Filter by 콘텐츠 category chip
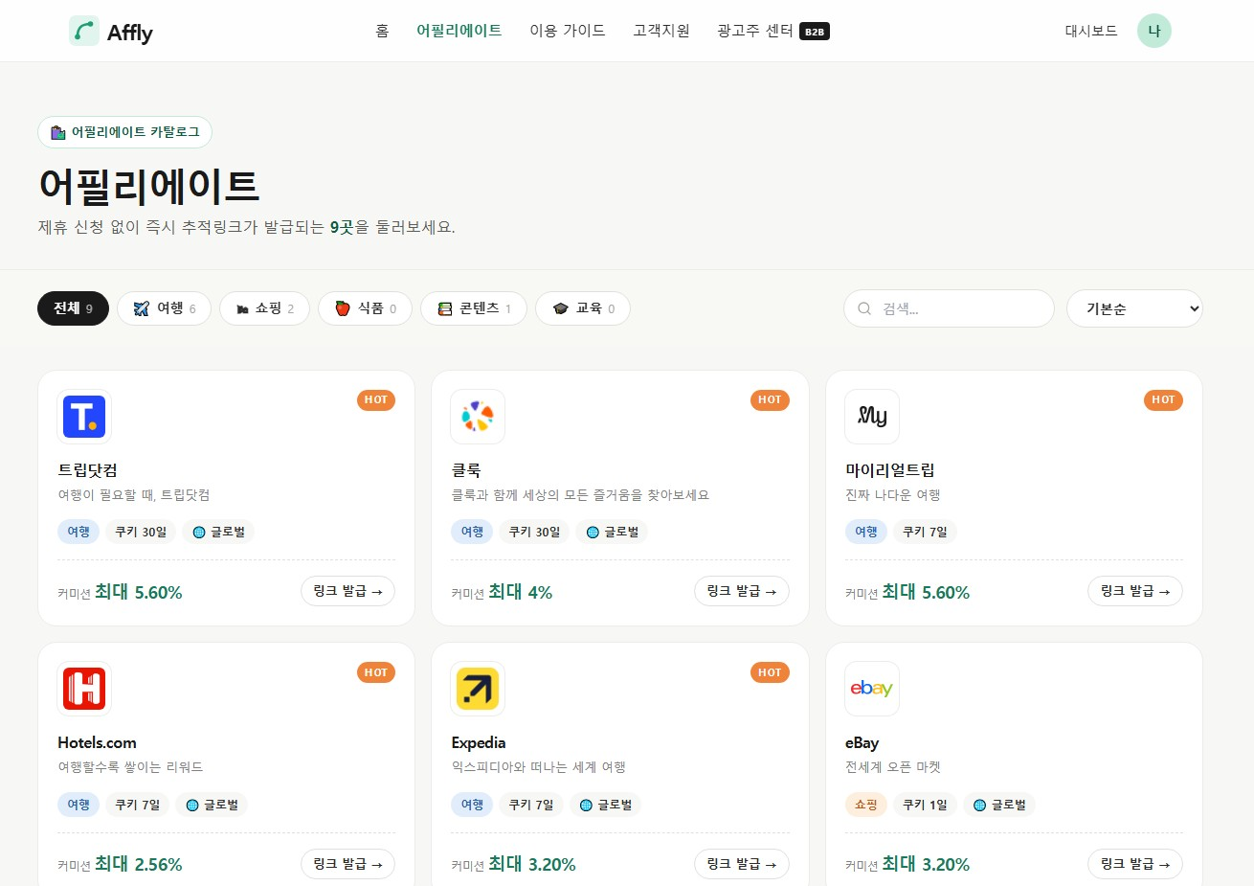This screenshot has width=1254, height=886. tap(473, 308)
